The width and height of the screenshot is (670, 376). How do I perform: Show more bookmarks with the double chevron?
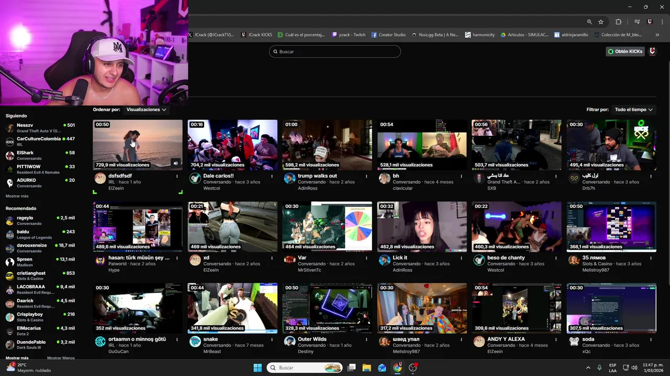tap(657, 35)
